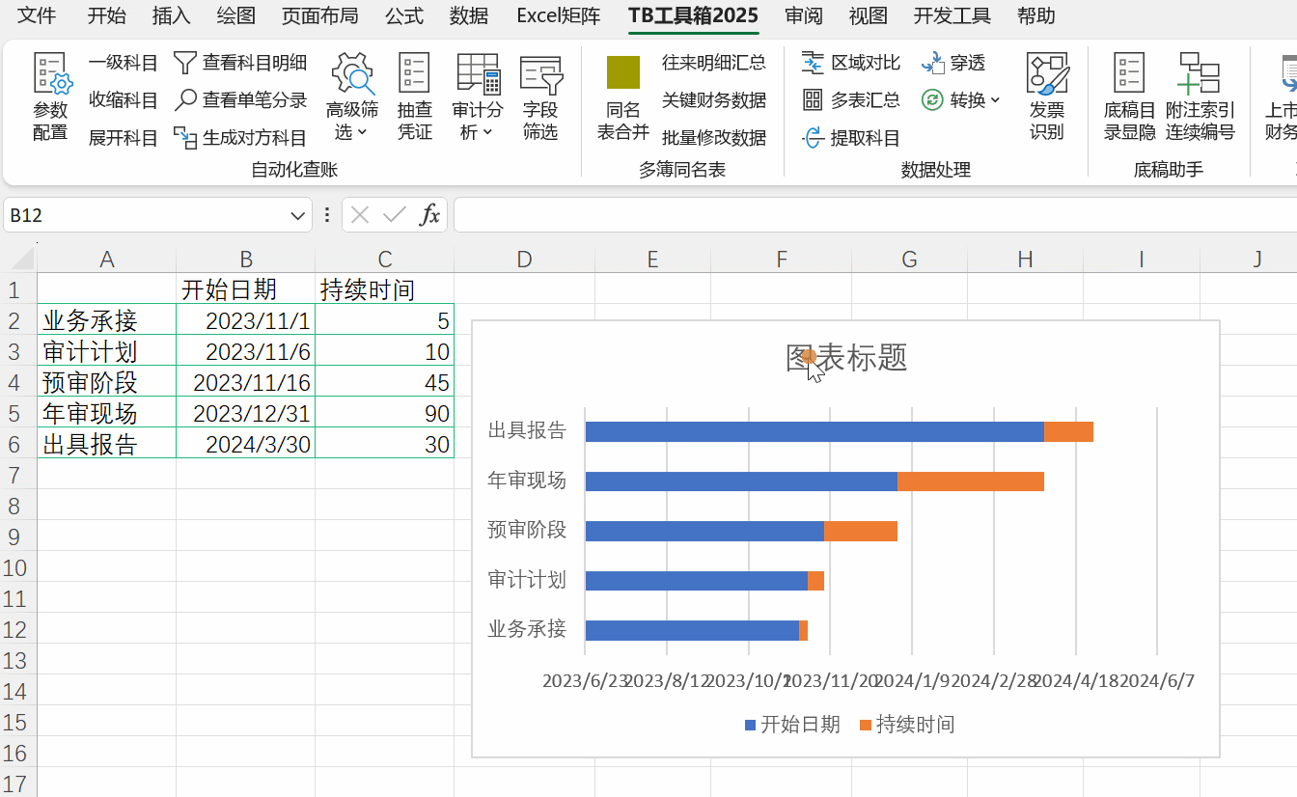Select cell containing 业务承接
This screenshot has height=797, width=1297.
click(x=107, y=320)
